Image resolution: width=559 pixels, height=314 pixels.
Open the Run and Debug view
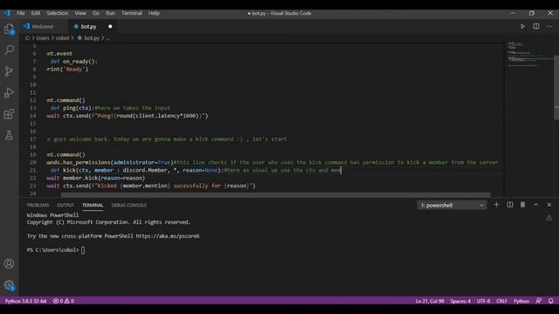tap(9, 92)
